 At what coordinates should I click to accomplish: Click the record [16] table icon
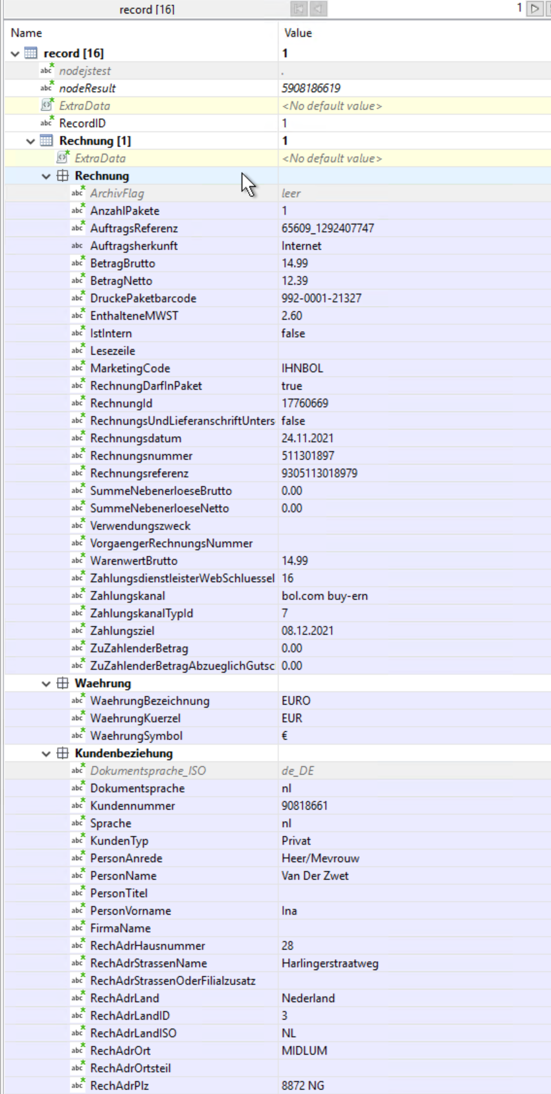31,53
